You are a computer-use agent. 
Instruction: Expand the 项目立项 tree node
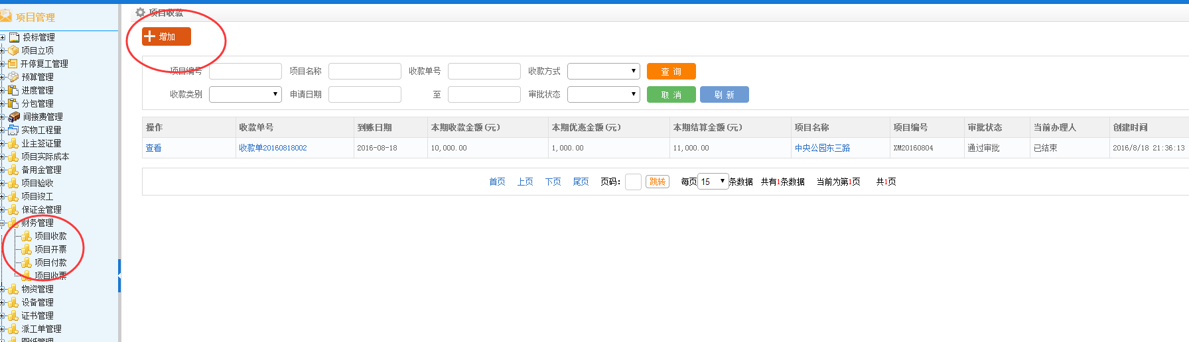tap(3, 51)
